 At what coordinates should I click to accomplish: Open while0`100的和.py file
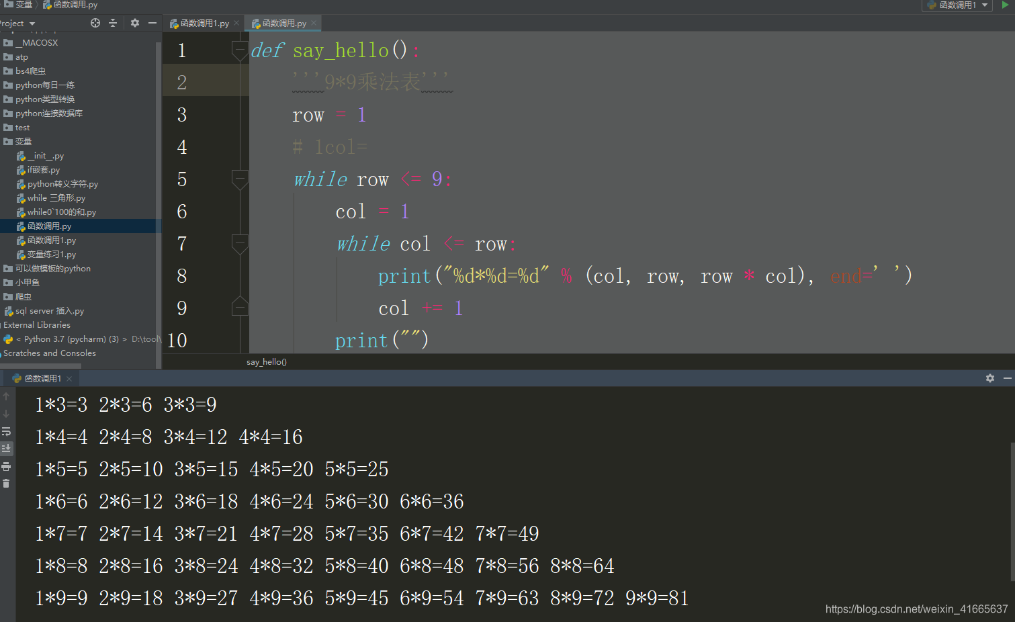[57, 212]
